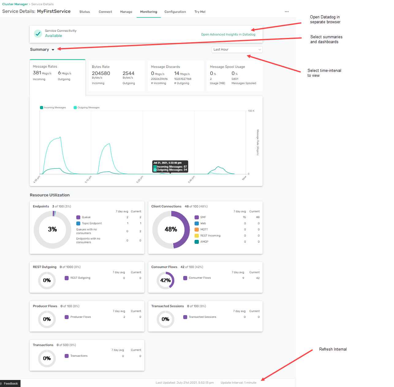Toggle Outgoing Messages legend series
Image resolution: width=394 pixels, height=387 pixels.
pos(86,108)
